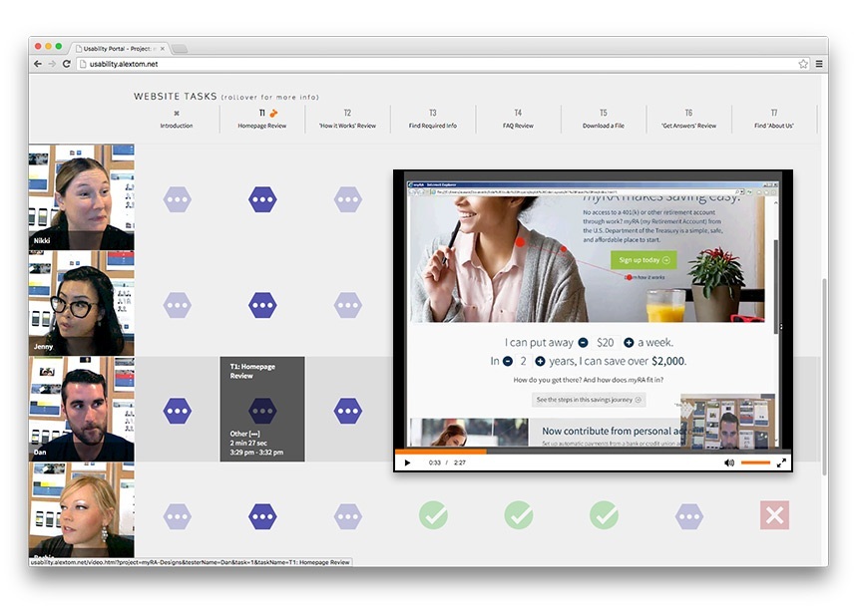Select Dan's Introduction hexagon icon
The image size is (863, 616).
pos(178,411)
